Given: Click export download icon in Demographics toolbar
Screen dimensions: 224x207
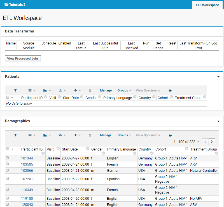Looking at the screenshot, I should point(60,135).
